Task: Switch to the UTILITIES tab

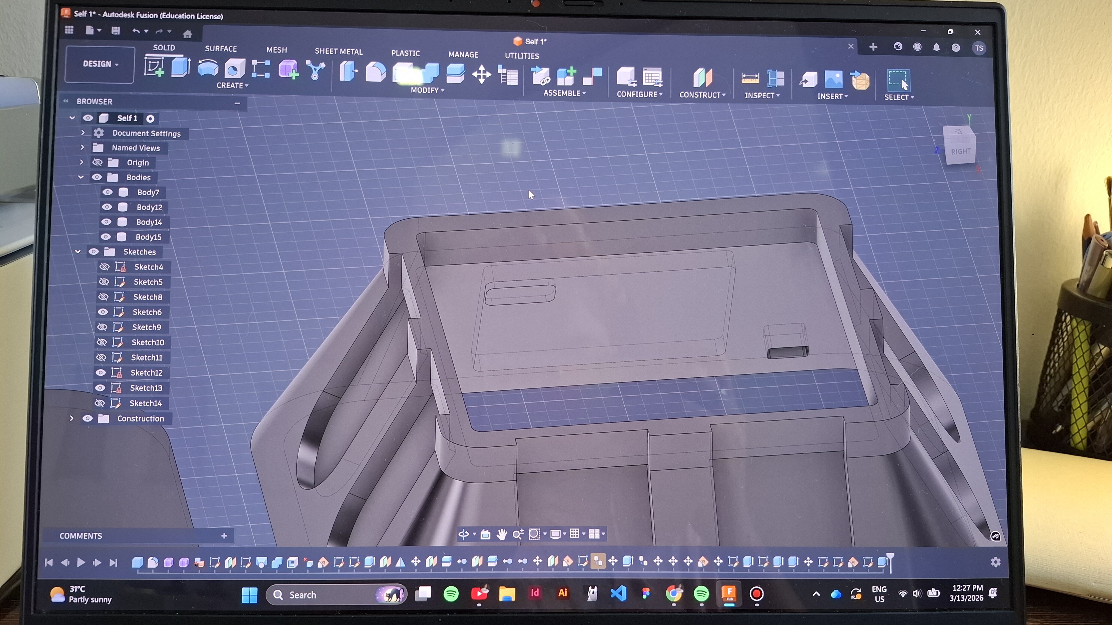Action: (x=522, y=56)
